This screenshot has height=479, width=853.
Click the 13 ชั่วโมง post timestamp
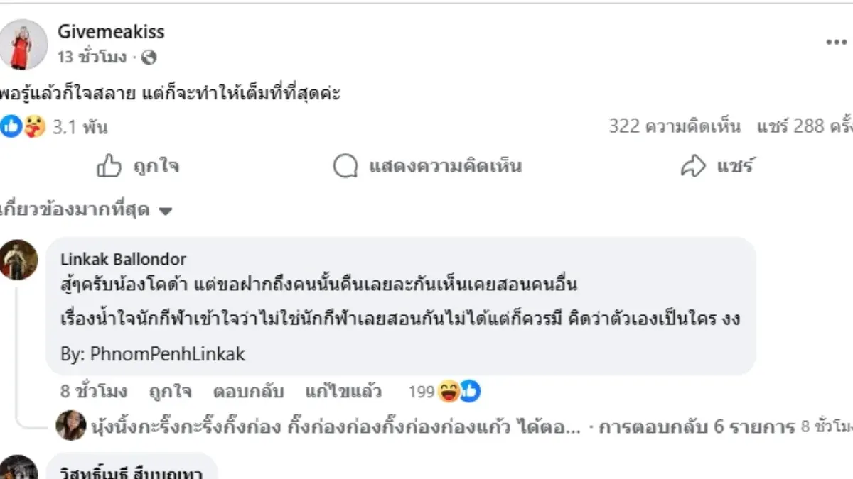(x=92, y=57)
